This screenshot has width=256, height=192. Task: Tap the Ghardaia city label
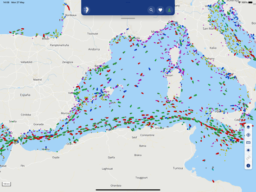116,186
